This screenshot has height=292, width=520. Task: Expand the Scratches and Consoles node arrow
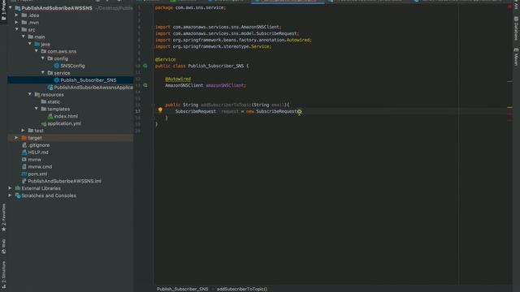[x=11, y=195]
